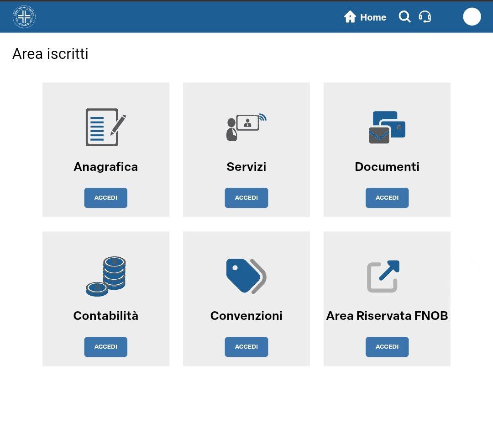This screenshot has height=425, width=493.
Task: Click the organization logo in header
Action: [24, 17]
